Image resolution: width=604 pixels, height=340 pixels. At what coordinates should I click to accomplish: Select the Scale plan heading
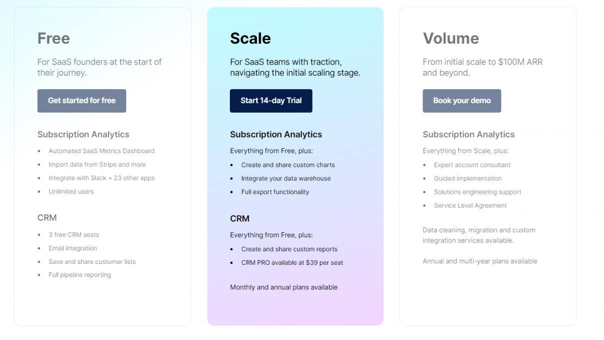[250, 39]
